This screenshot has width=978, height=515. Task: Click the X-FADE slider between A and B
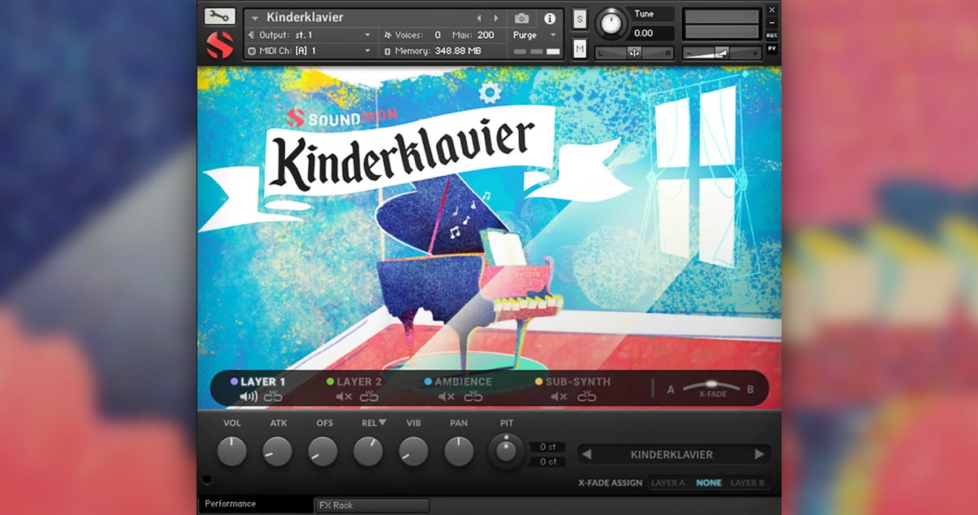click(x=711, y=386)
